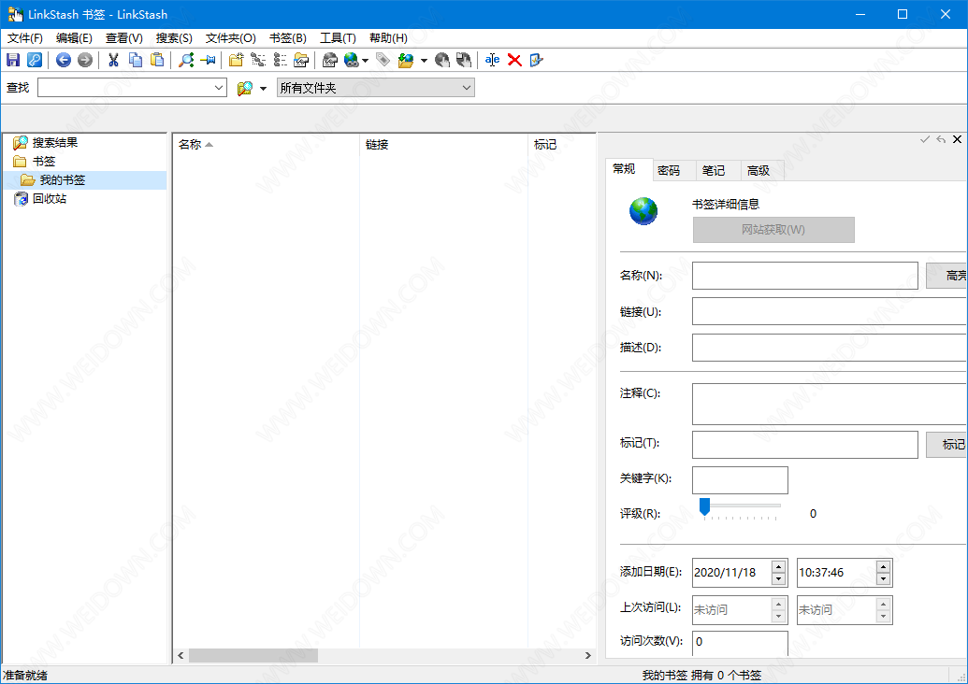Expand the import folder toolbar dropdown arrow
The height and width of the screenshot is (684, 968).
[424, 61]
